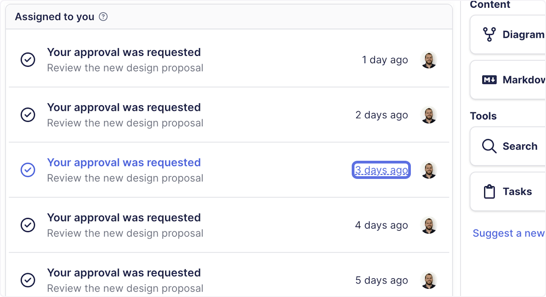Screen dimensions: 546x297
Task: Click the Suggest a new link
Action: 508,233
